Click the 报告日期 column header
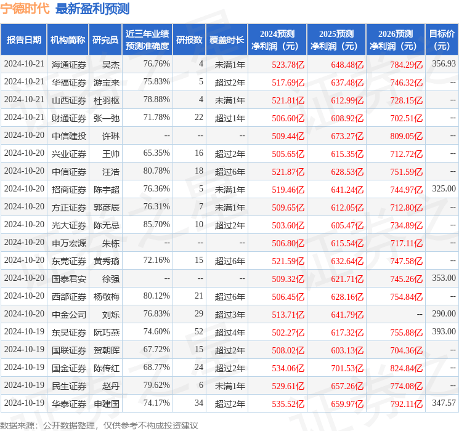 (23, 39)
